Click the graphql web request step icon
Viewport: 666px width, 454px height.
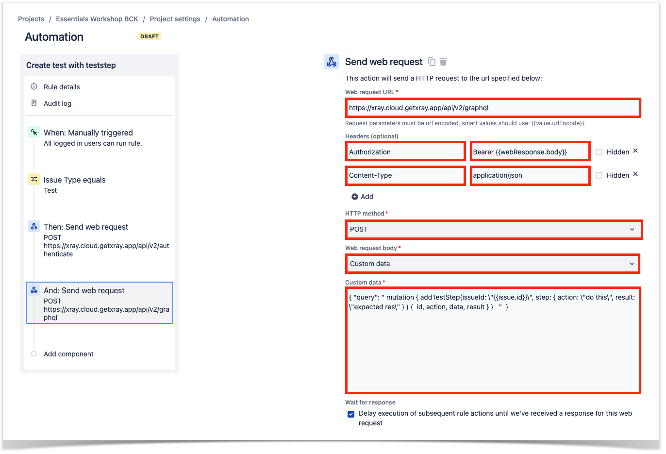pos(34,290)
